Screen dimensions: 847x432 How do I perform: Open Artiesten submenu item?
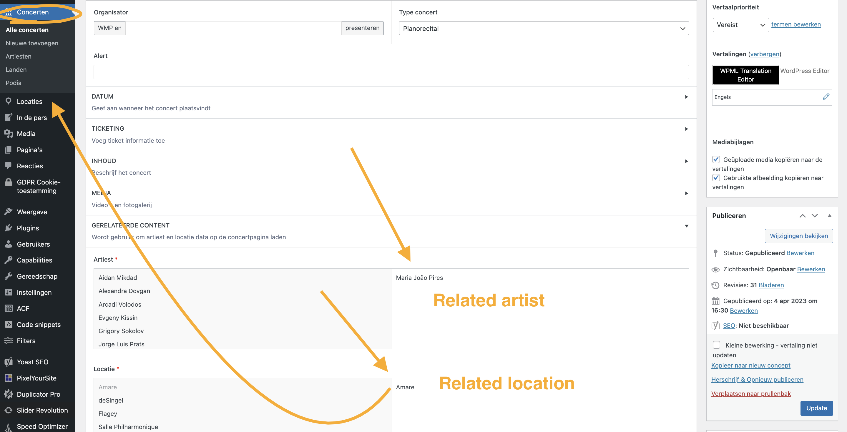tap(19, 56)
